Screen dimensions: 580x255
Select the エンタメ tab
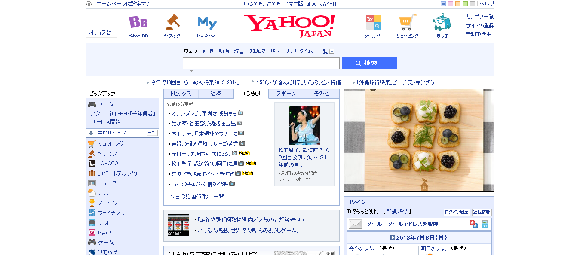tap(251, 94)
